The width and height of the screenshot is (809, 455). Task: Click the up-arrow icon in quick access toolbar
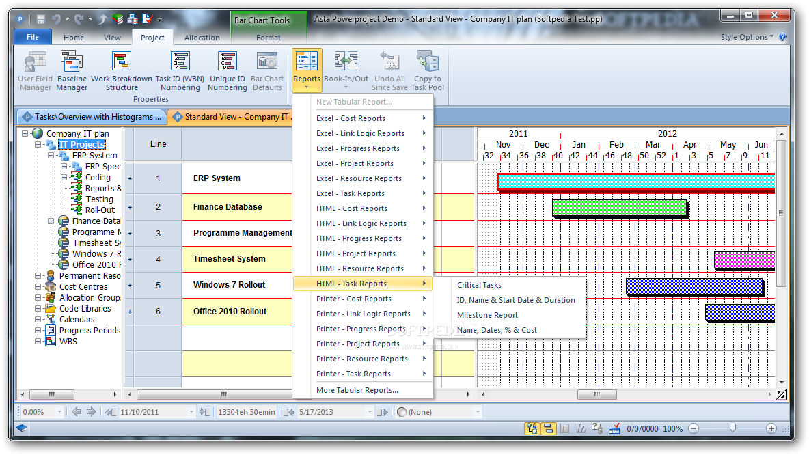tap(102, 20)
